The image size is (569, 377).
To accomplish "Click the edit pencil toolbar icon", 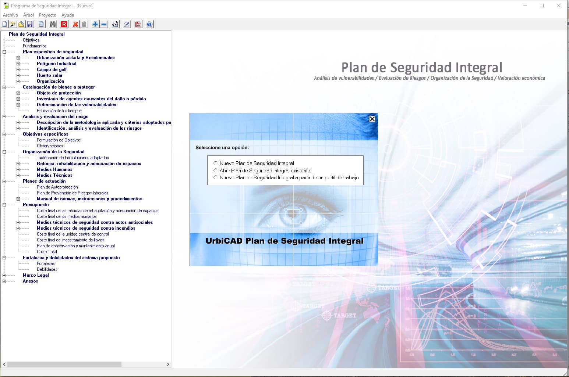I will (x=127, y=24).
